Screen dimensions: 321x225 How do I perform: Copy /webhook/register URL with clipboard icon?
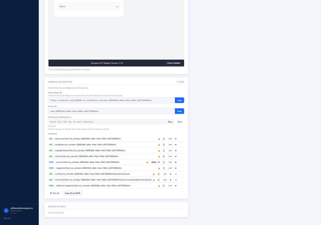pyautogui.click(x=164, y=186)
